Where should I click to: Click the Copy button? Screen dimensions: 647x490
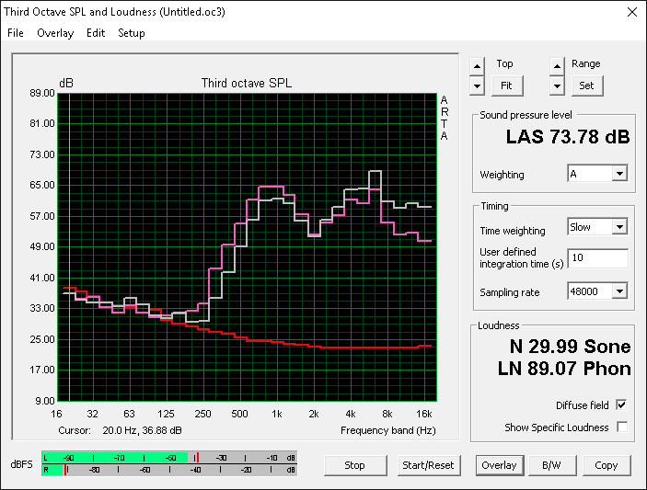tap(607, 465)
